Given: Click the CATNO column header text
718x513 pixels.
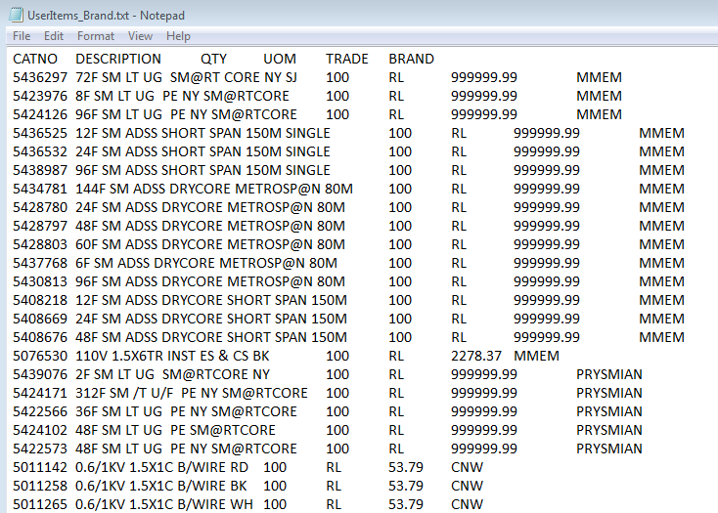Looking at the screenshot, I should pos(35,59).
